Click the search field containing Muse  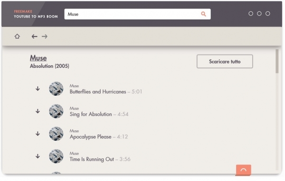(137, 14)
